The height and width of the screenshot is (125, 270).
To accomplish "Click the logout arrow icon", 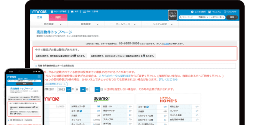I will [225, 12].
